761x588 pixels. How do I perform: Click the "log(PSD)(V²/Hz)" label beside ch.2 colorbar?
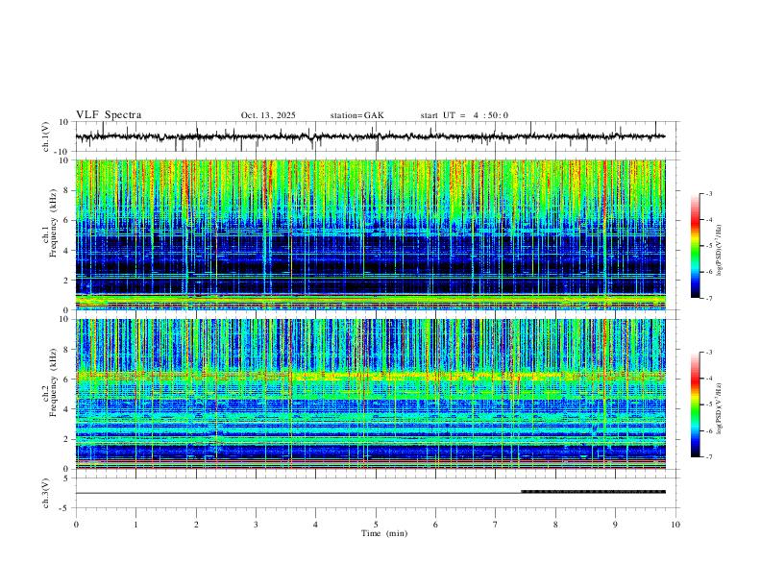pyautogui.click(x=720, y=408)
